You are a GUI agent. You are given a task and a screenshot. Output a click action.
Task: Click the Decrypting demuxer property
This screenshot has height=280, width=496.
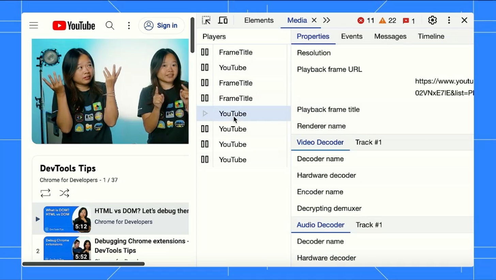click(329, 208)
